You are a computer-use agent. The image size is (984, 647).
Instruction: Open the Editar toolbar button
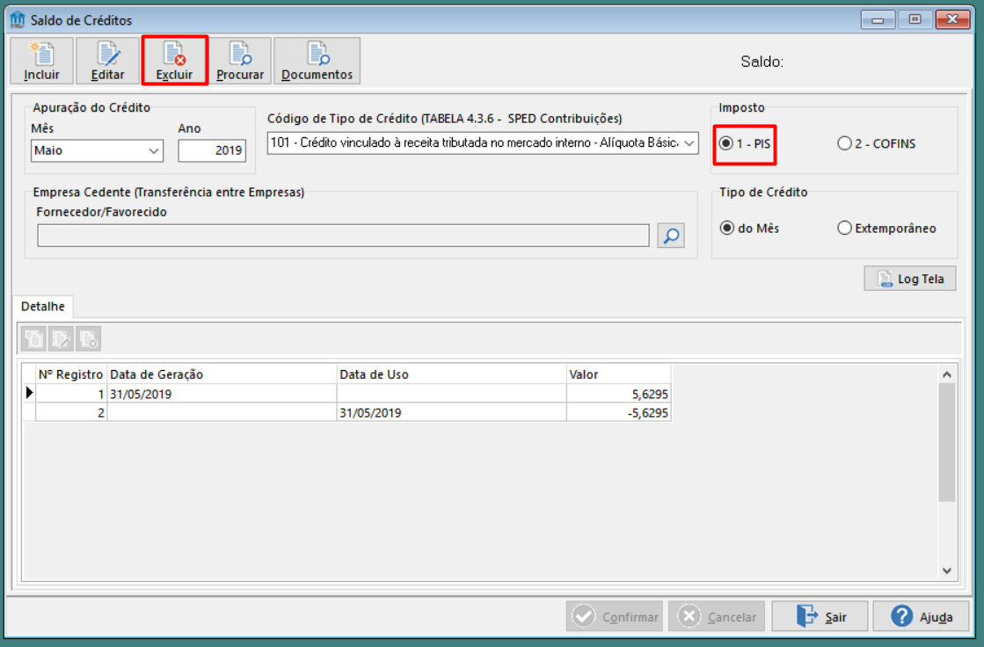108,61
